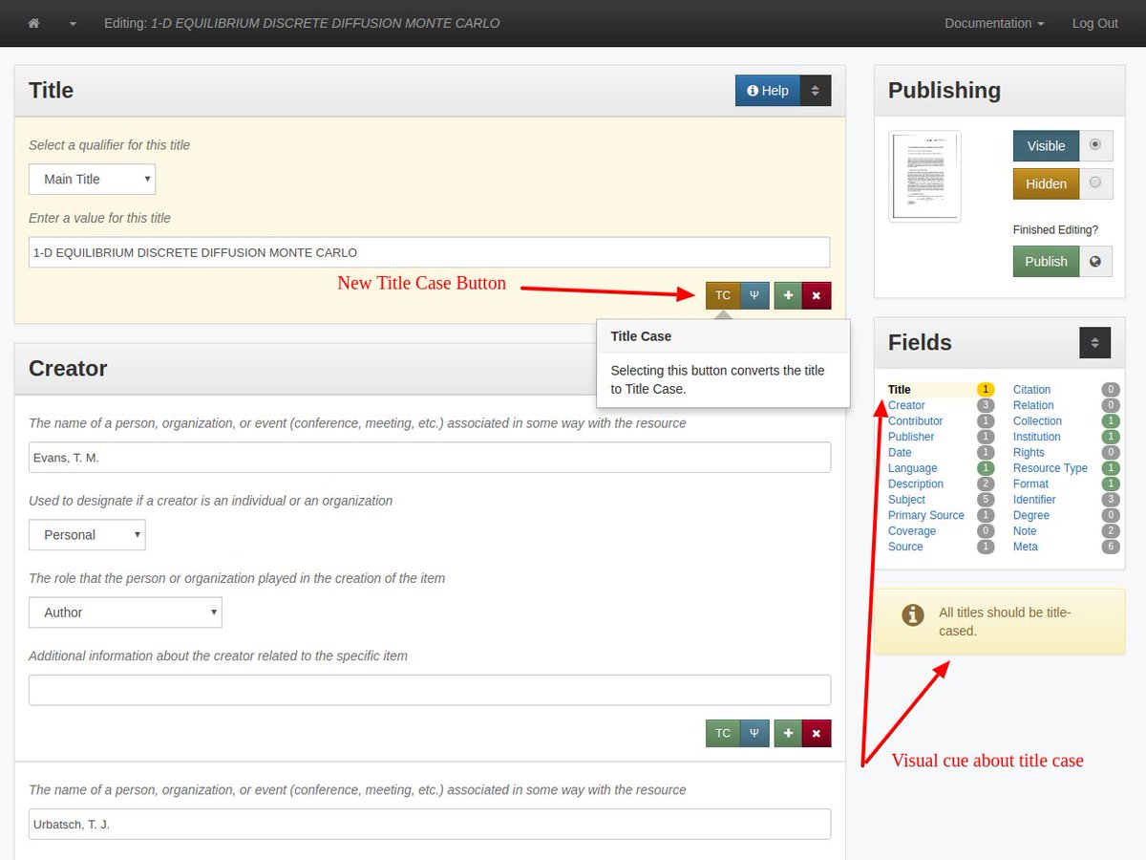Click the yellow Title count badge
The width and height of the screenshot is (1146, 860).
[986, 390]
